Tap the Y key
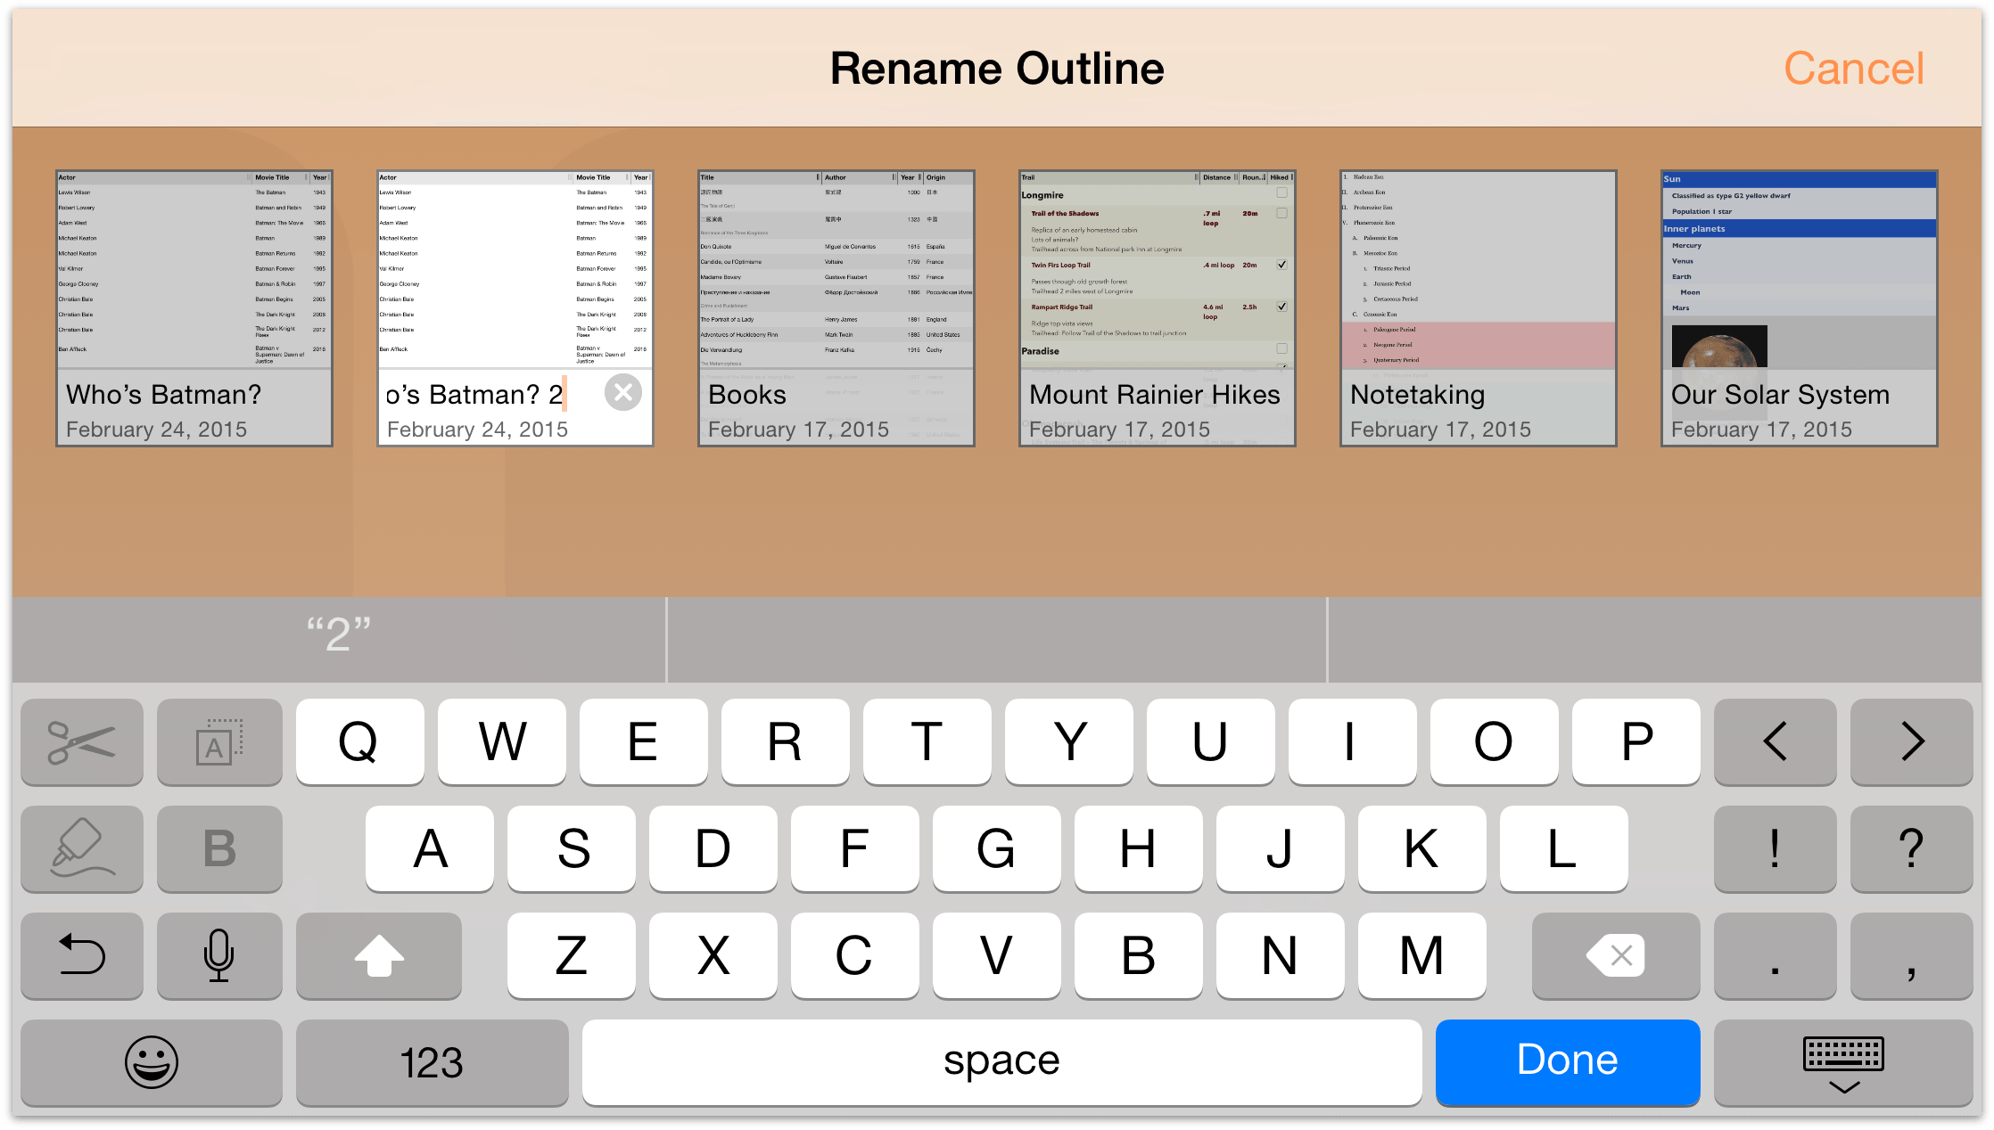 1068,741
